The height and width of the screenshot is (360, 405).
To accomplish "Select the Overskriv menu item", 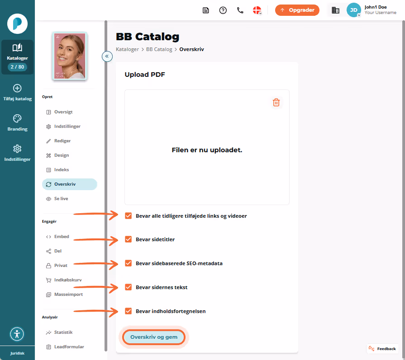I will coord(70,184).
